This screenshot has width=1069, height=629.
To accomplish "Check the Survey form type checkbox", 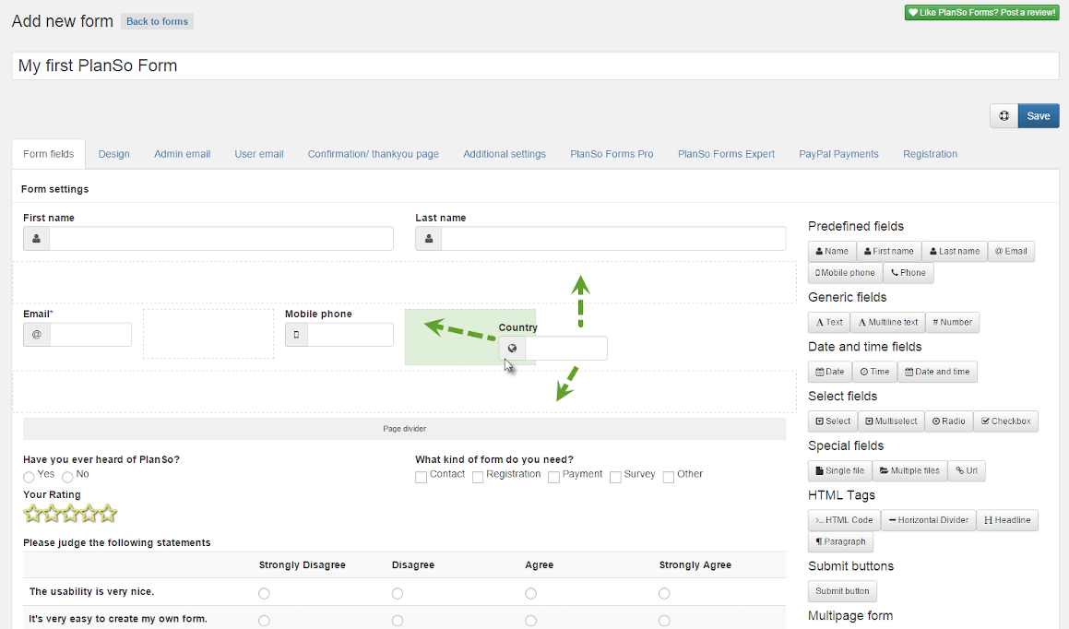I will [x=615, y=477].
